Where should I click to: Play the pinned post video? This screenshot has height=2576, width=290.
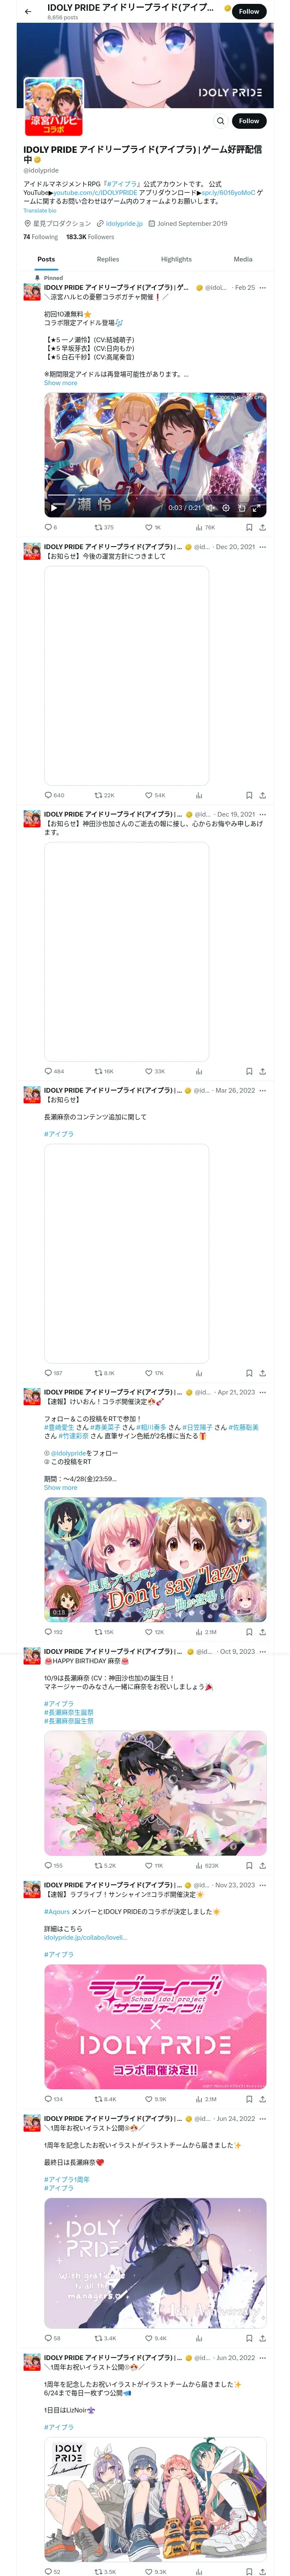tap(54, 508)
